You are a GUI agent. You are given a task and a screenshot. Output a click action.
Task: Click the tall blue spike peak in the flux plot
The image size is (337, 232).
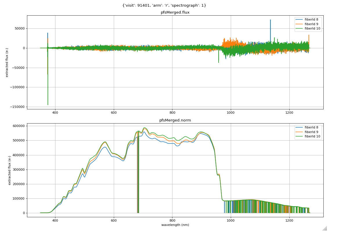[x=270, y=20]
